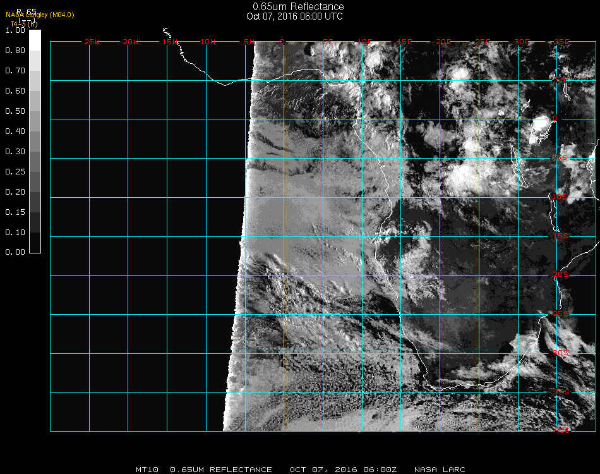Select scale value "0.00"
The image size is (600, 474).
15,252
